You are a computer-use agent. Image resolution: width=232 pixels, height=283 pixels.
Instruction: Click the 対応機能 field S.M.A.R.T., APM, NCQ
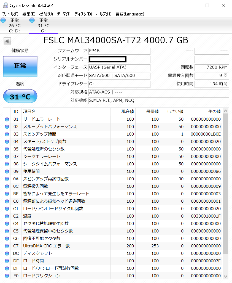tap(158, 101)
